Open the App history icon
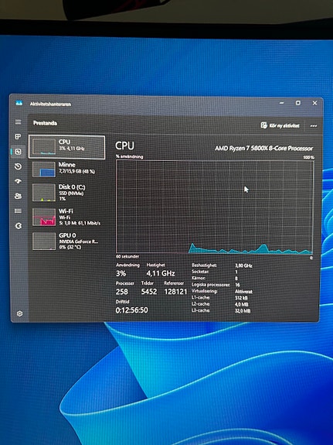 (18, 166)
